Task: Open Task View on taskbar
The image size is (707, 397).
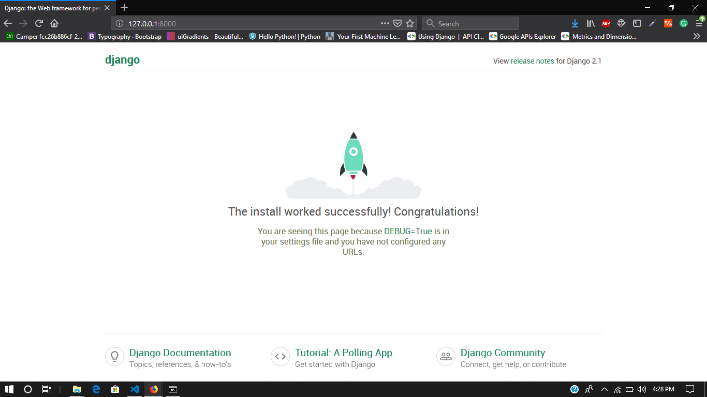Action: [x=46, y=389]
